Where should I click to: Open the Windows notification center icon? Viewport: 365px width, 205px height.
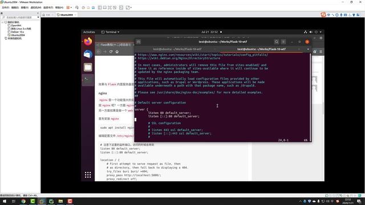(x=359, y=201)
